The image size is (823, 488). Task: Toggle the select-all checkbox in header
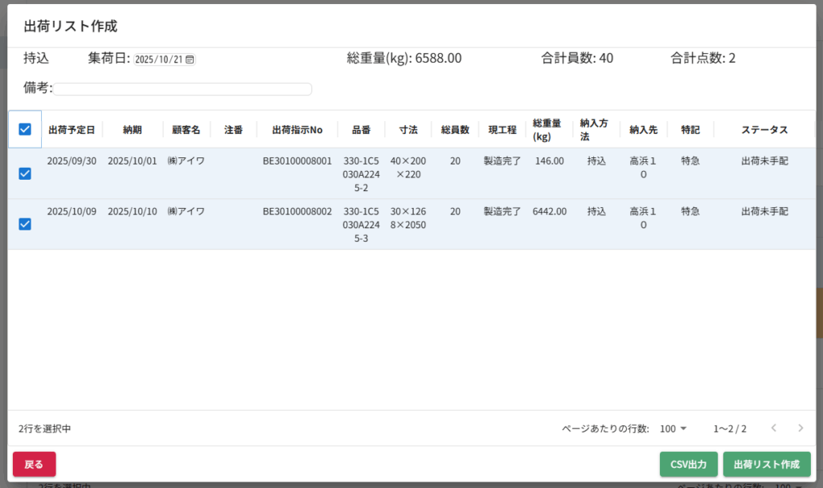tap(25, 129)
